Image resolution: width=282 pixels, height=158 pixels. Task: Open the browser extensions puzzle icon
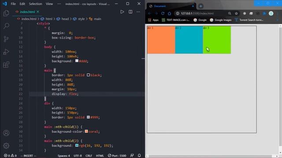(x=264, y=14)
